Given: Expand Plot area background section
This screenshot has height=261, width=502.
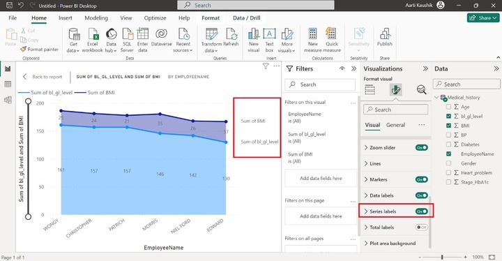Looking at the screenshot, I should (x=366, y=244).
